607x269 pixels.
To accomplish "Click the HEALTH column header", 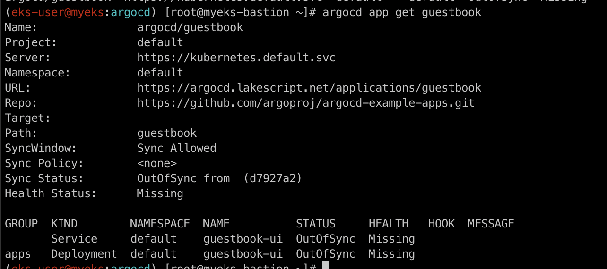I will point(389,224).
